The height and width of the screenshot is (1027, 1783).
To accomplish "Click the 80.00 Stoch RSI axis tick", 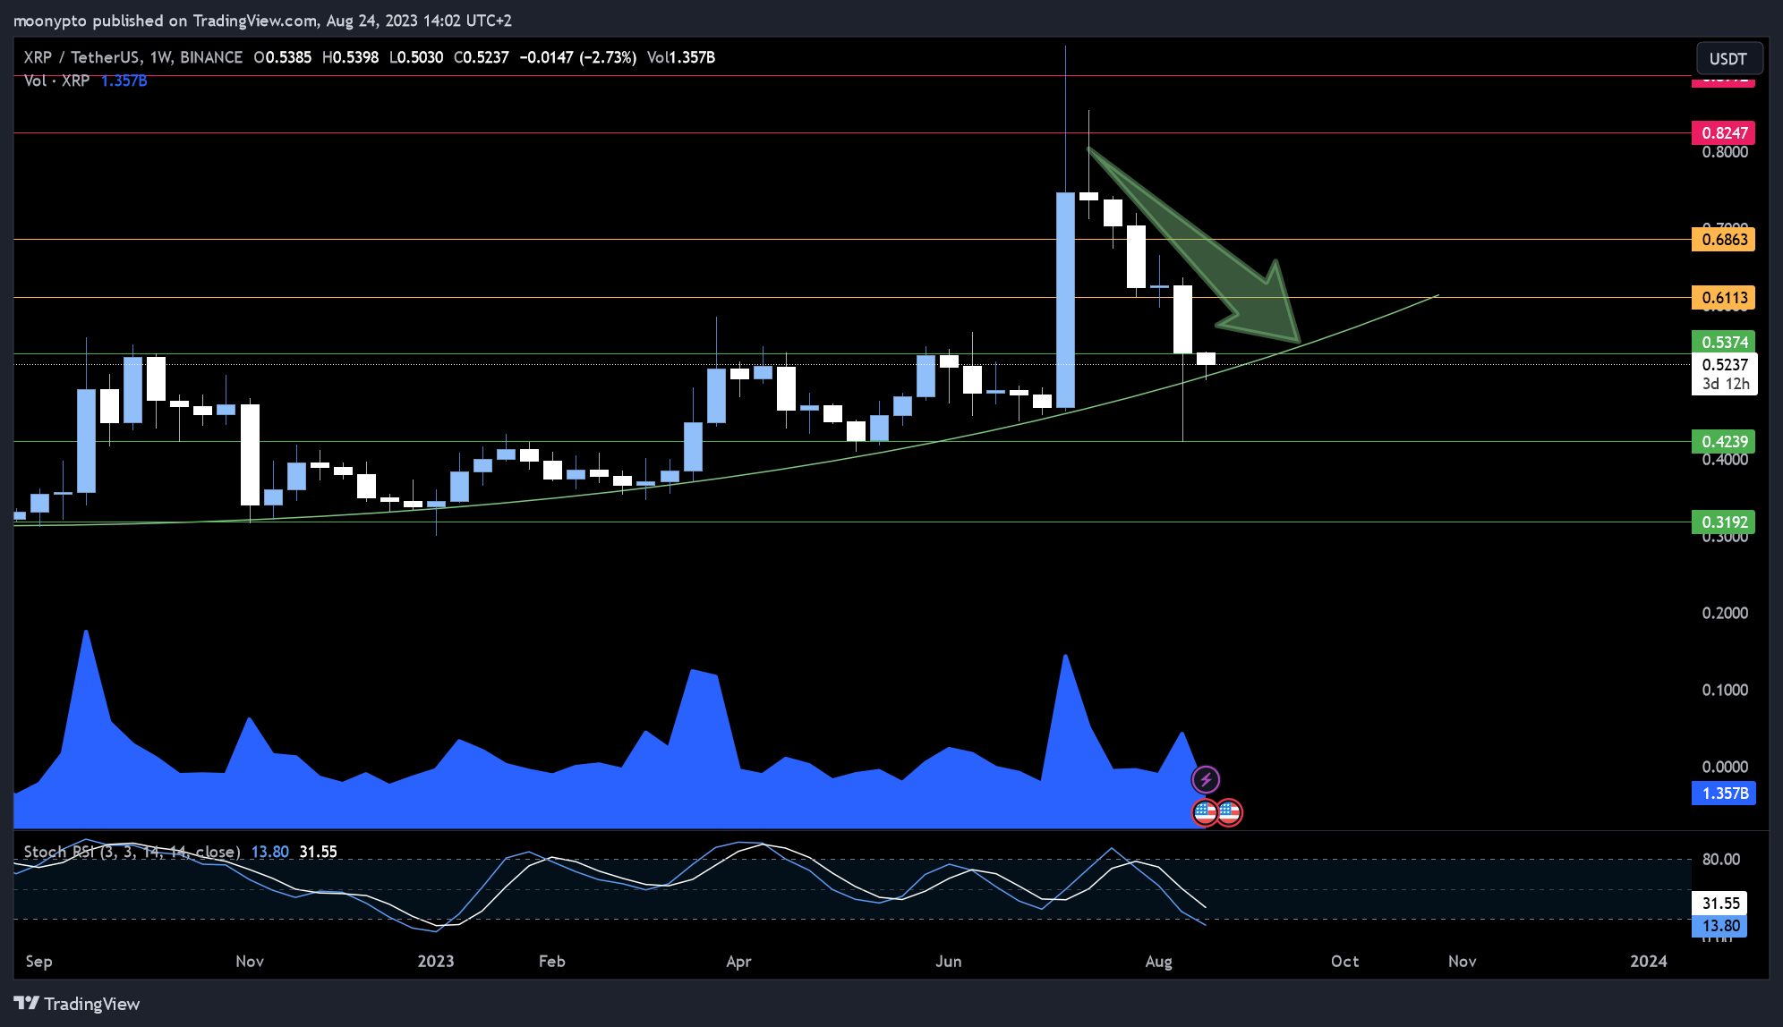I will (1720, 859).
